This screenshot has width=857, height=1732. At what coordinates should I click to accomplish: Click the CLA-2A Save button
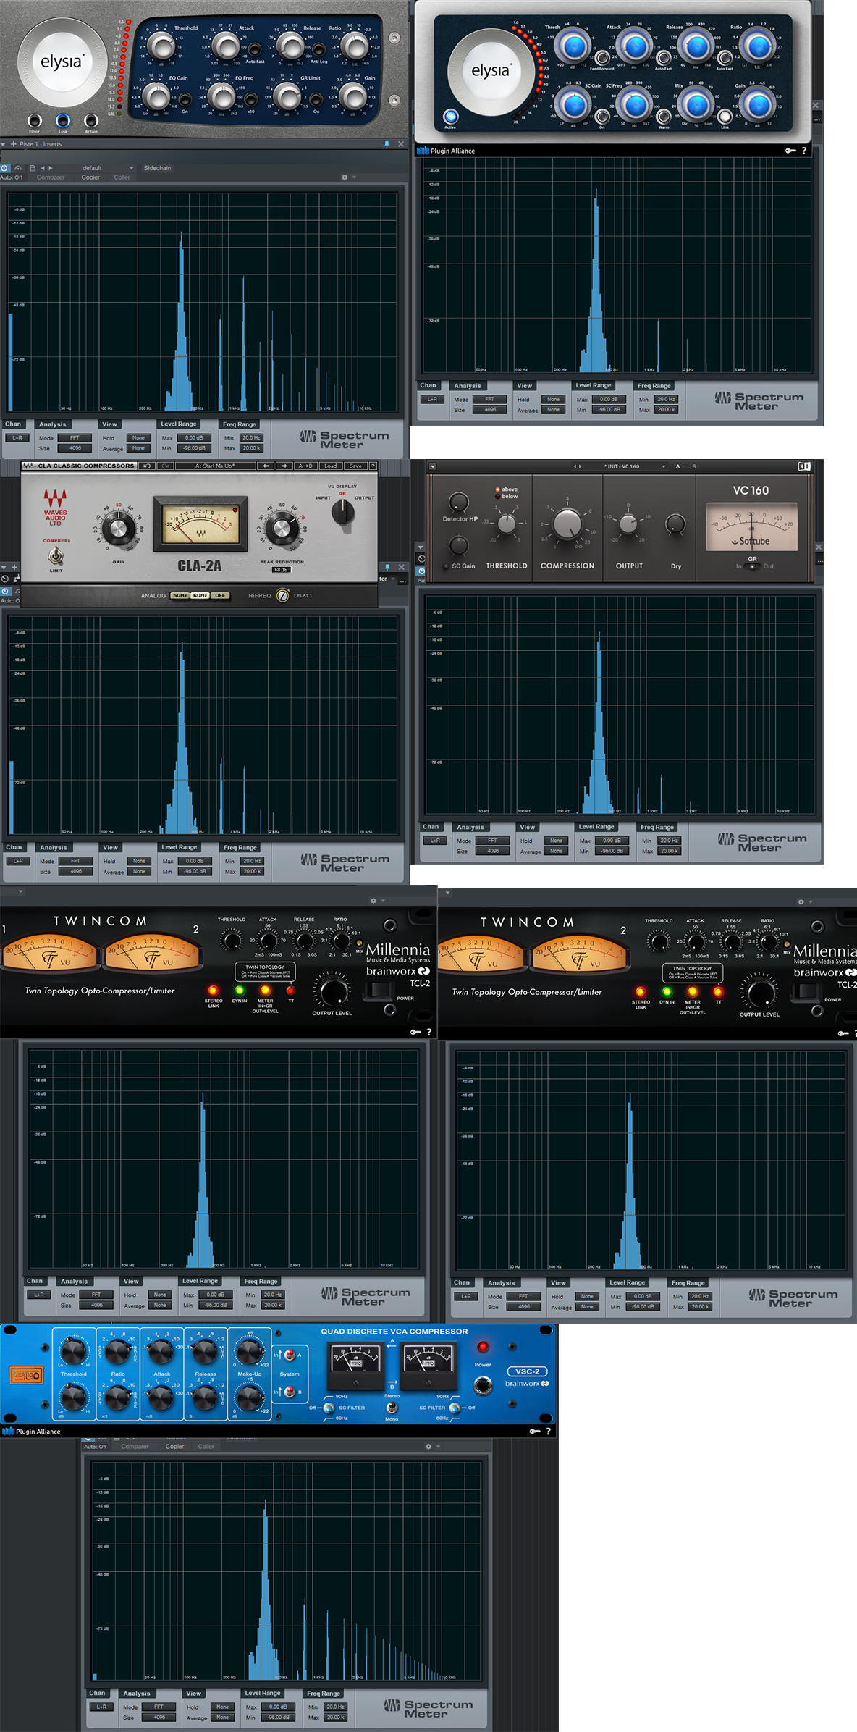[355, 466]
